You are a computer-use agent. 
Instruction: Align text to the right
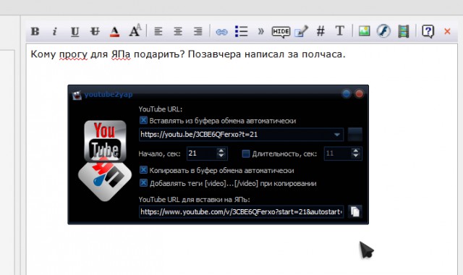pos(197,31)
